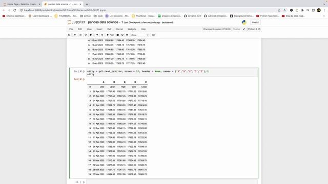Viewport: 328px width, 184px height.
Task: Open the Live sessions bookmark
Action: (117, 16)
